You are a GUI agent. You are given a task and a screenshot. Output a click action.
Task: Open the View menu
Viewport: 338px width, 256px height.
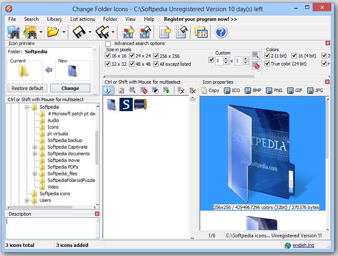tap(130, 19)
